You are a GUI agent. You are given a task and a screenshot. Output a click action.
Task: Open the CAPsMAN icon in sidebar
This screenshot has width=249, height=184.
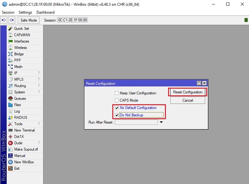pos(10,35)
